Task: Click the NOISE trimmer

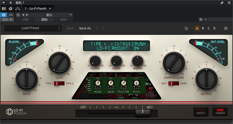Action: (98, 83)
